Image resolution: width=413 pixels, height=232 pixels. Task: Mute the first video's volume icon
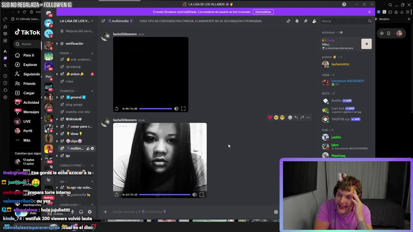176,109
